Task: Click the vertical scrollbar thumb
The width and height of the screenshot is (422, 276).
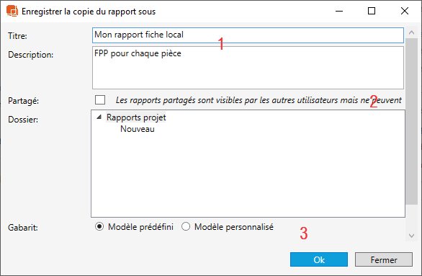Action: [411, 121]
